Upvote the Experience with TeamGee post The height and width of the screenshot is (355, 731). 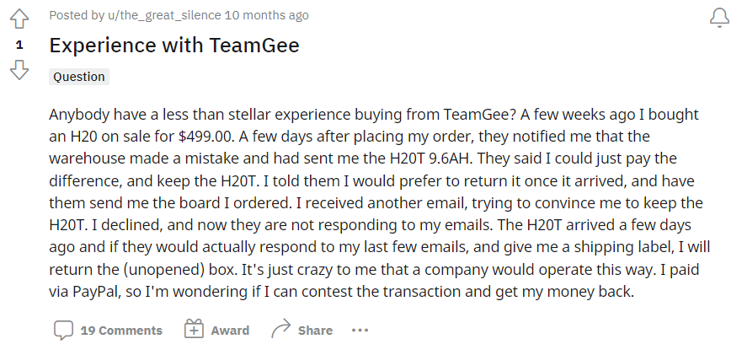tap(19, 19)
